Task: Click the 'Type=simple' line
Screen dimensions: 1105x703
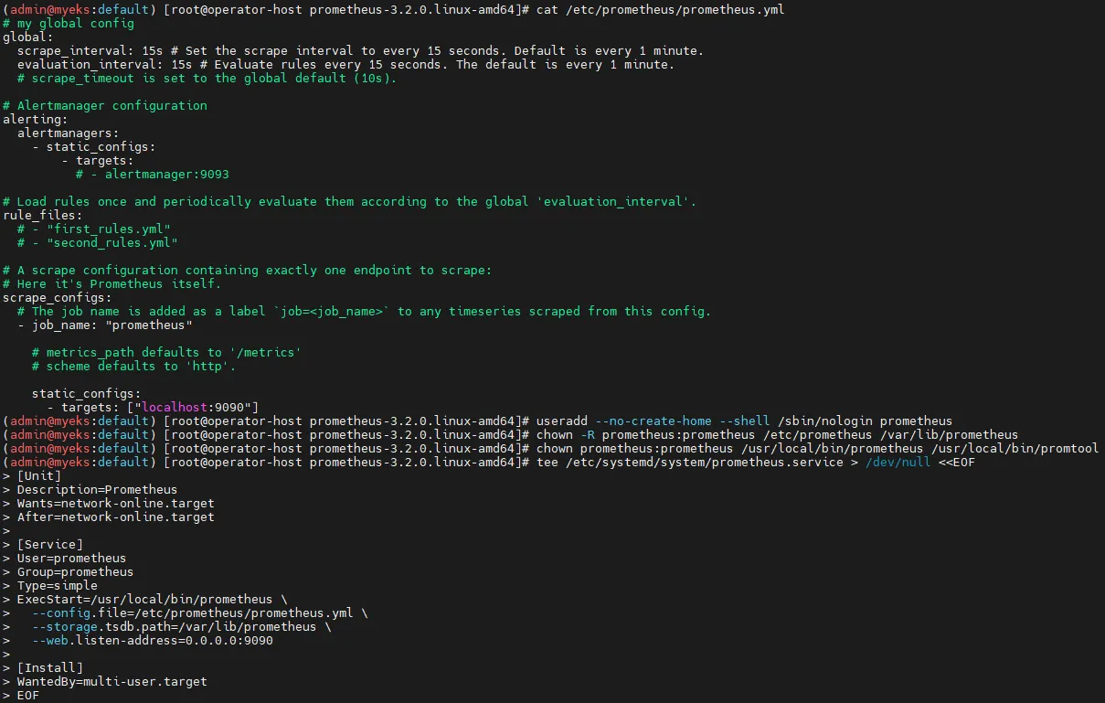Action: point(58,585)
